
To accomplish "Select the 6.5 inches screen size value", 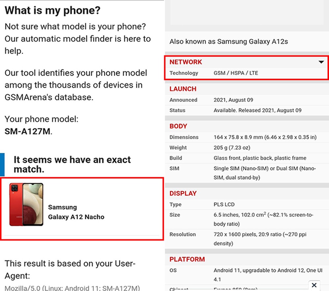I will (263, 219).
